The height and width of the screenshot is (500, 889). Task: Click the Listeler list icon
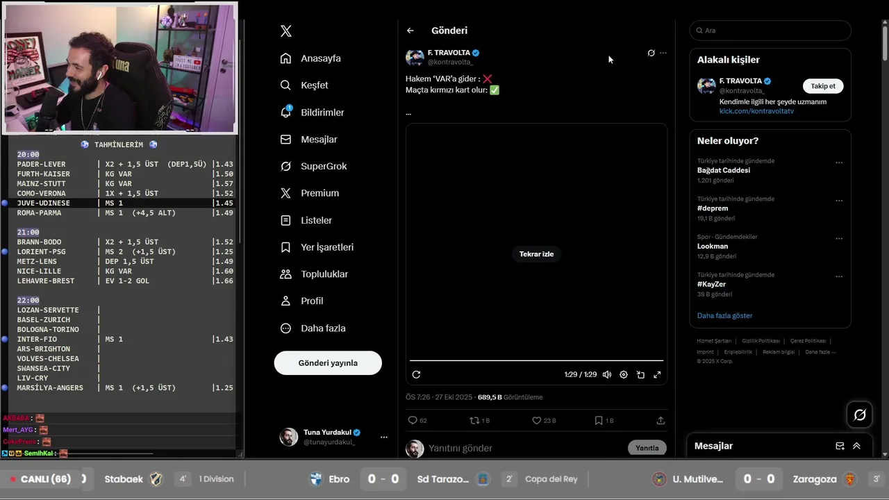(285, 220)
